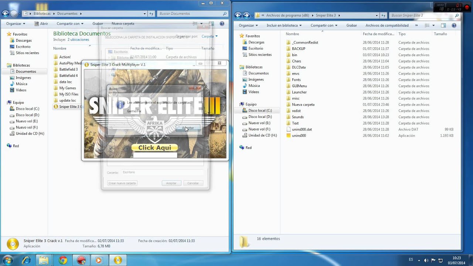Open Compartir con in Documentos window
The image size is (473, 266).
tap(70, 24)
